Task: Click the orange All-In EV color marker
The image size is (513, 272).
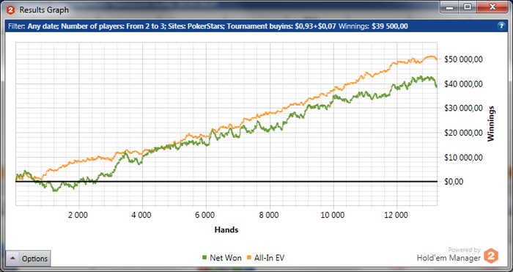Action: [249, 258]
